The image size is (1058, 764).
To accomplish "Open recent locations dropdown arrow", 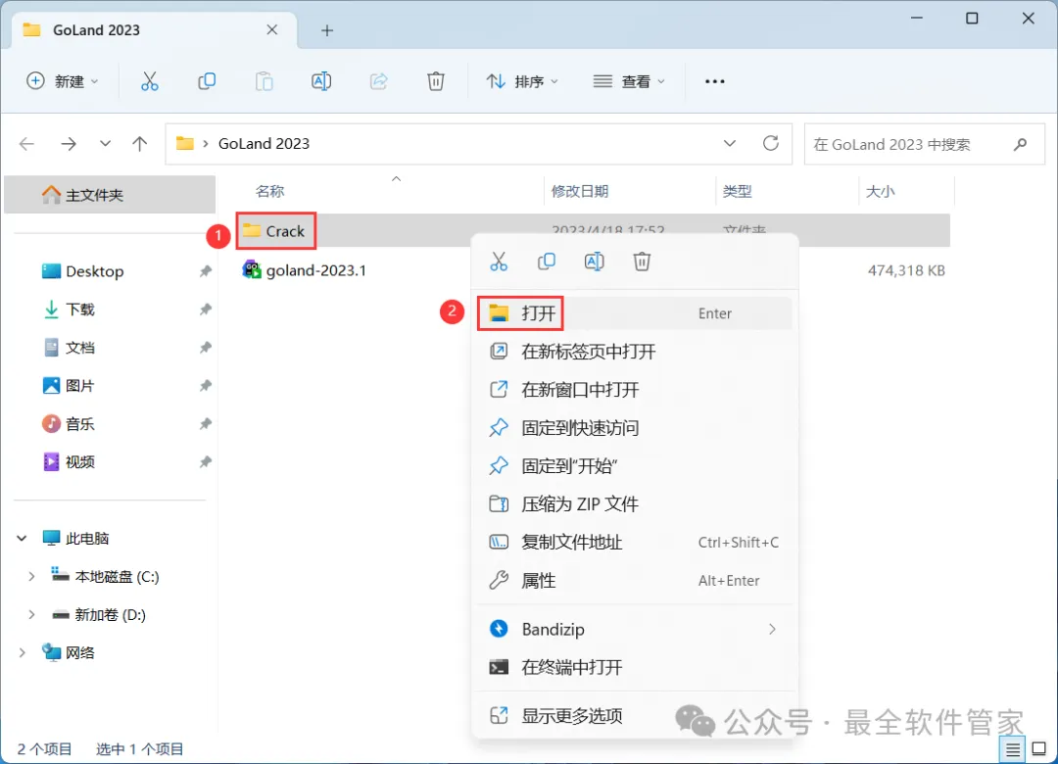I will (105, 144).
